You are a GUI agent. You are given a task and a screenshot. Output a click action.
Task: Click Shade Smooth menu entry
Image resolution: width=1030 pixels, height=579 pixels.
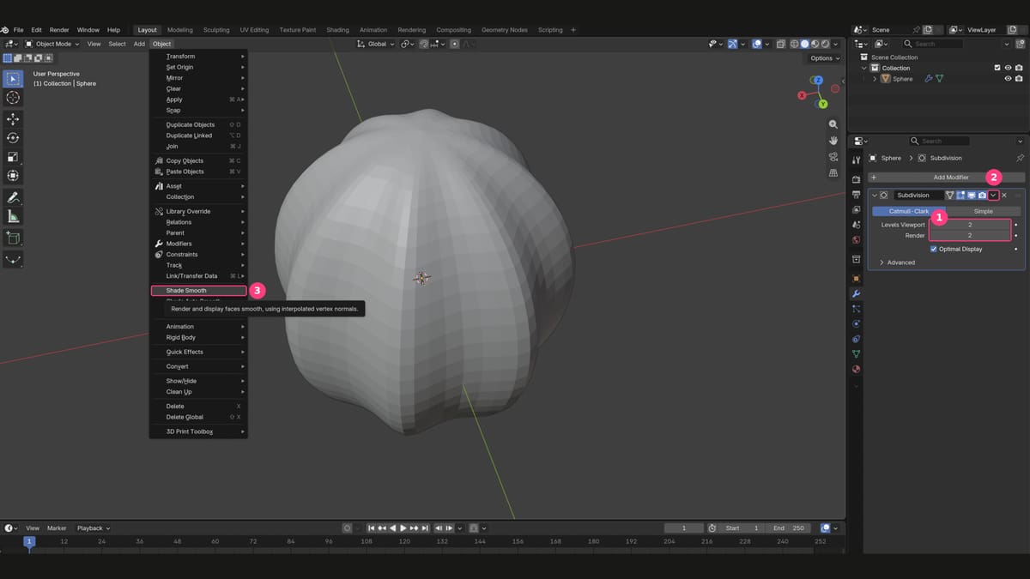point(198,290)
